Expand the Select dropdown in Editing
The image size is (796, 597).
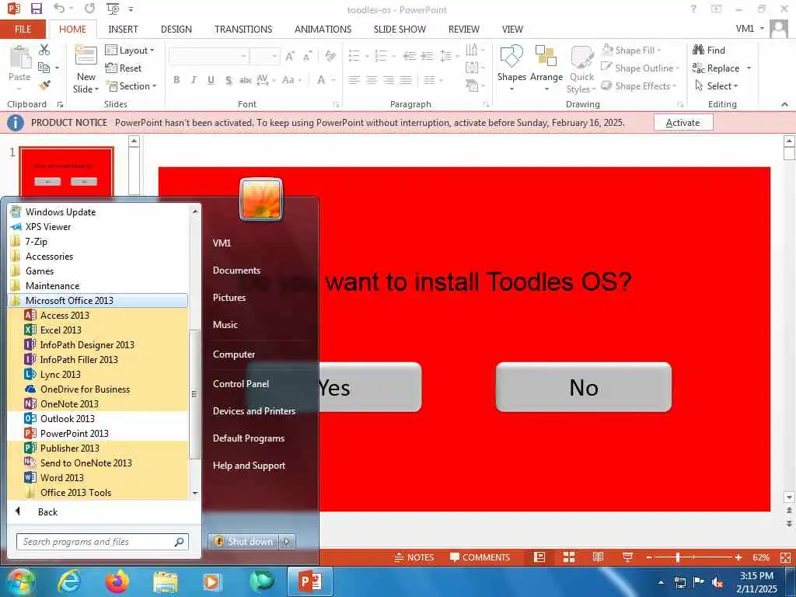tap(716, 86)
